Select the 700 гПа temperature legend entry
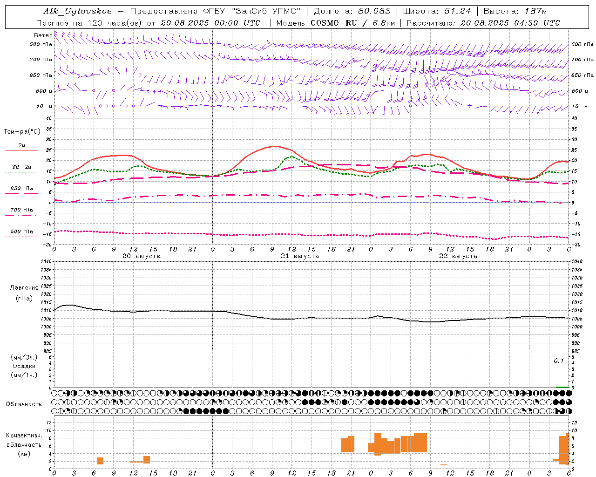This screenshot has width=596, height=477. coord(21,211)
